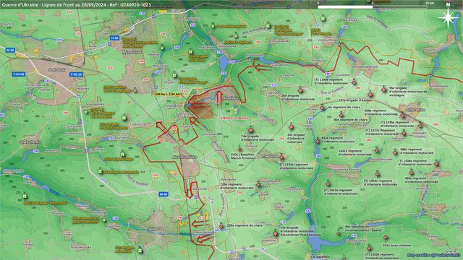Select the 74e brigade d'infanterie motorisée diamond

pyautogui.click(x=251, y=130)
